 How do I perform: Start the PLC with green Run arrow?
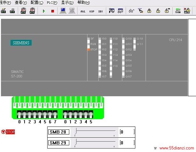[44, 11]
